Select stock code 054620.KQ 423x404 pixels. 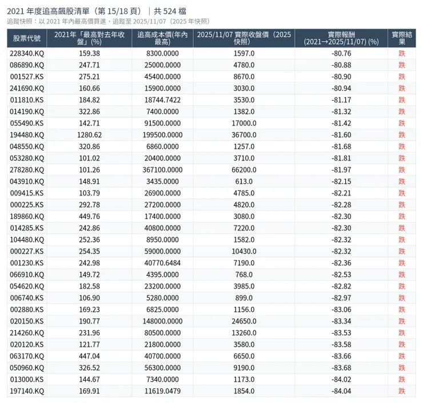point(27,286)
